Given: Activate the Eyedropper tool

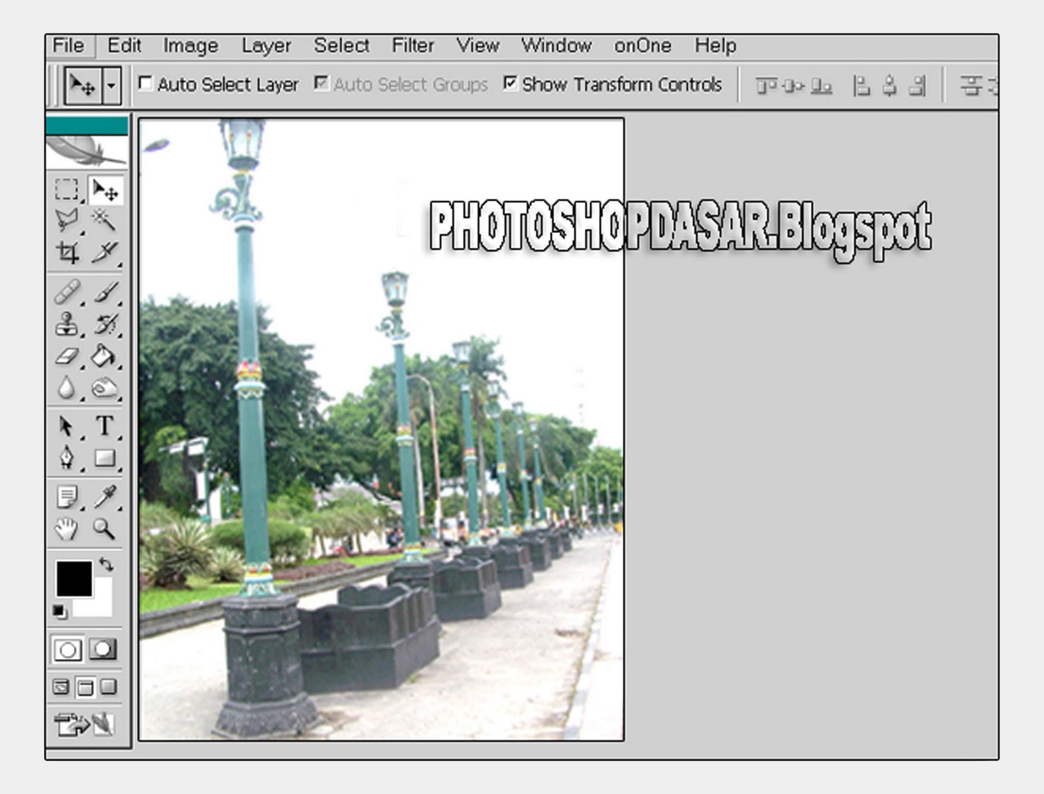Looking at the screenshot, I should pyautogui.click(x=104, y=497).
